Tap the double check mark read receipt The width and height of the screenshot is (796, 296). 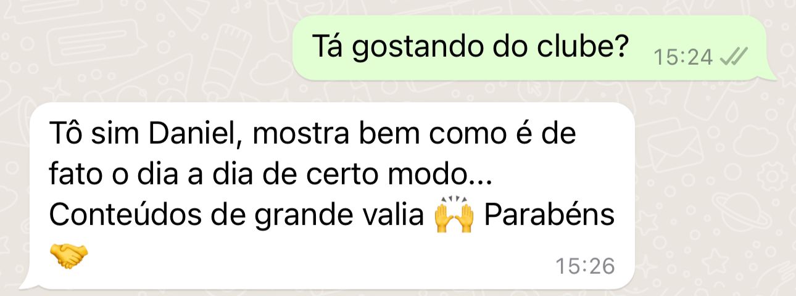(x=734, y=57)
